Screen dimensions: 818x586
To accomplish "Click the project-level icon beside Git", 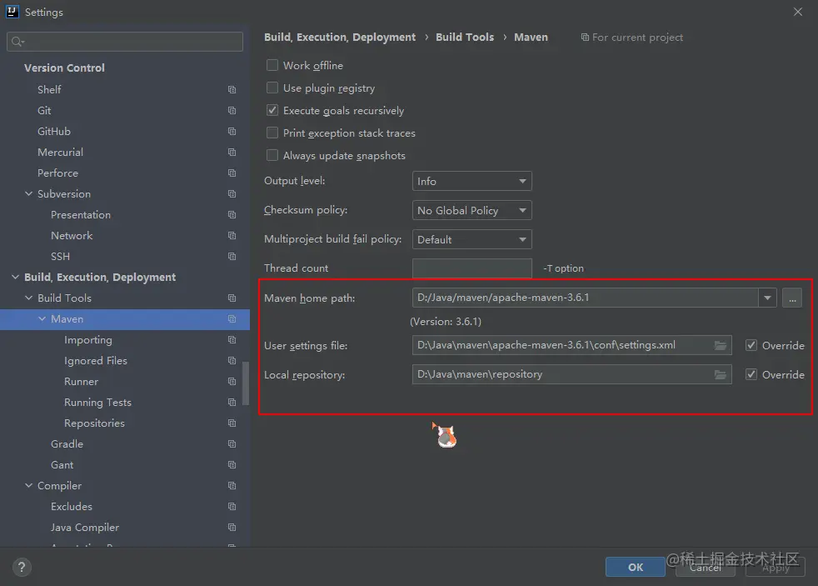I will [232, 111].
